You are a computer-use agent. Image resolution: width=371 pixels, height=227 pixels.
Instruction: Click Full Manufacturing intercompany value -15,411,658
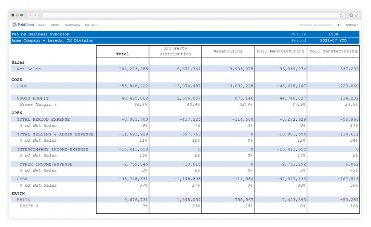coord(291,149)
